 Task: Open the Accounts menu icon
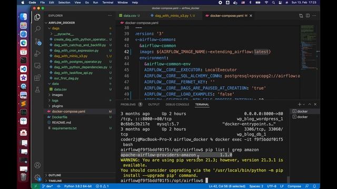click(x=37, y=165)
